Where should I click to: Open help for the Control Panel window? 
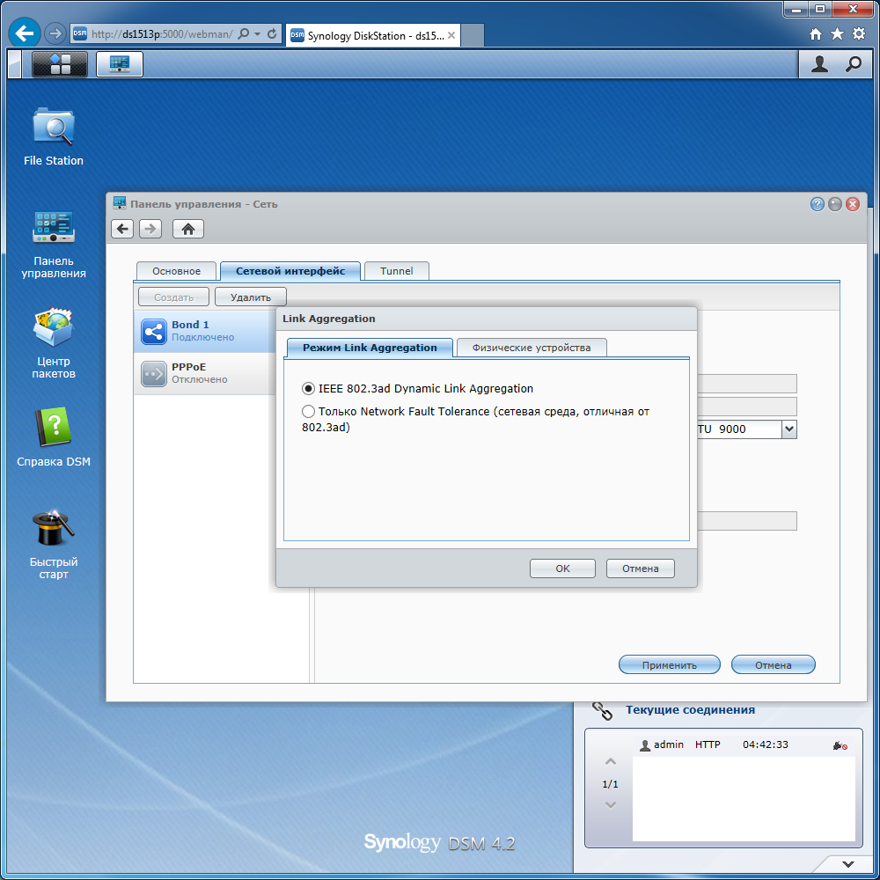tap(818, 204)
